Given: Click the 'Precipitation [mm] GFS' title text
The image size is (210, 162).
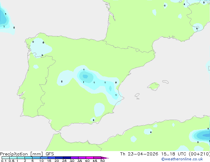Looking at the screenshot, I should click(x=27, y=154).
